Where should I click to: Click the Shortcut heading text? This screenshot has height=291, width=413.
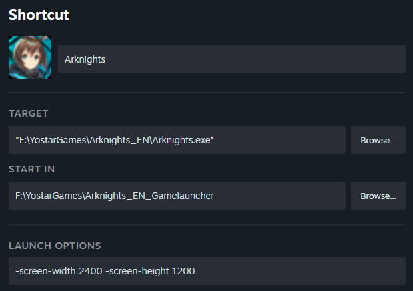(x=39, y=15)
